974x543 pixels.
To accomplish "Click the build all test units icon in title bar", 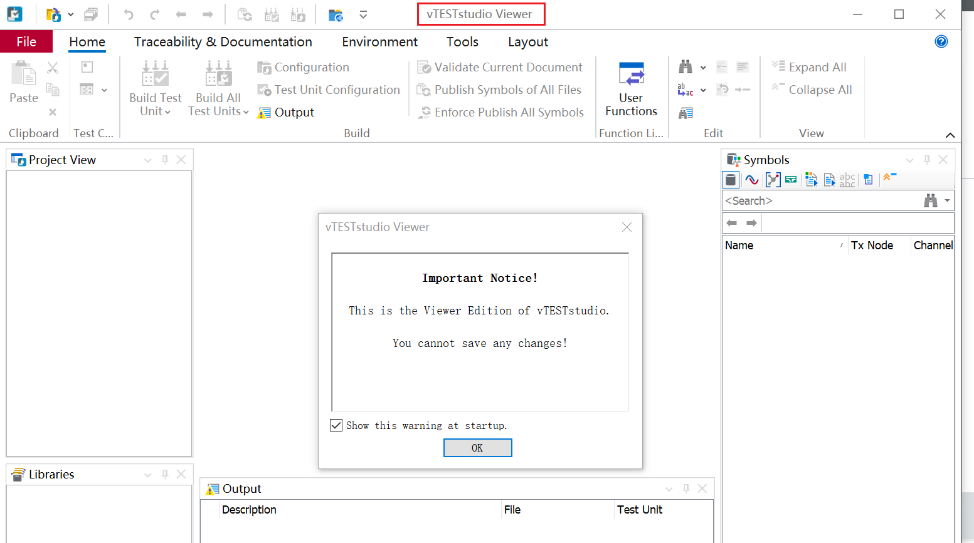I will [x=298, y=14].
